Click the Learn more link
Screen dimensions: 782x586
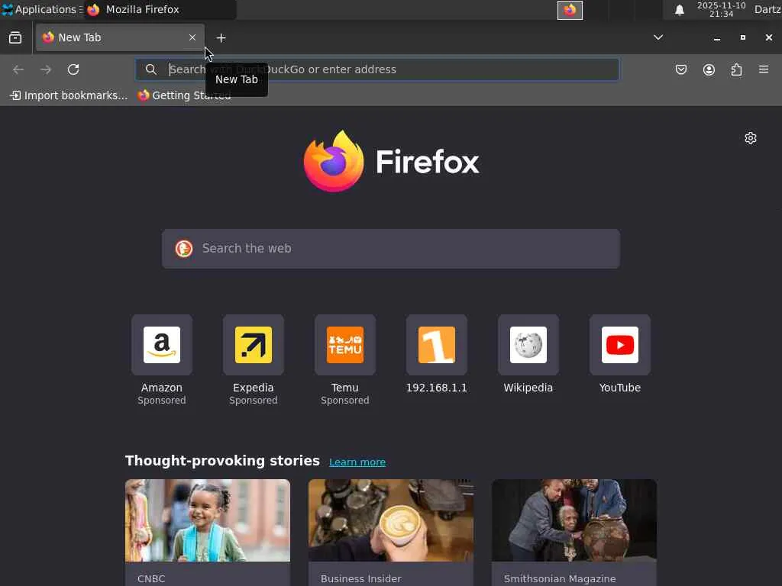(x=357, y=462)
